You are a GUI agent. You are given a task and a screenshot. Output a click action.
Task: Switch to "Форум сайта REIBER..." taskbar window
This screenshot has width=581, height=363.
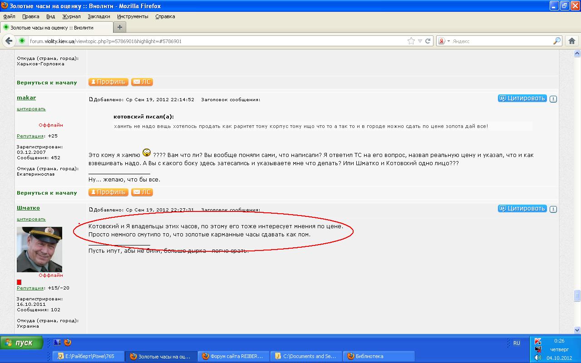[x=234, y=356]
